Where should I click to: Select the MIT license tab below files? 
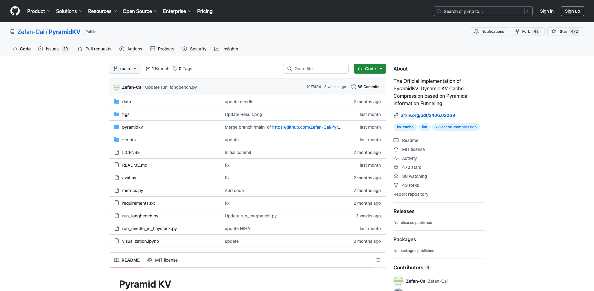(162, 260)
